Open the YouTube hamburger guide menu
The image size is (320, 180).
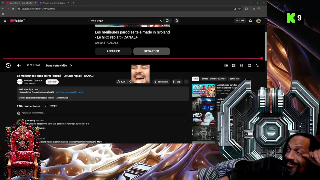(x=5, y=21)
